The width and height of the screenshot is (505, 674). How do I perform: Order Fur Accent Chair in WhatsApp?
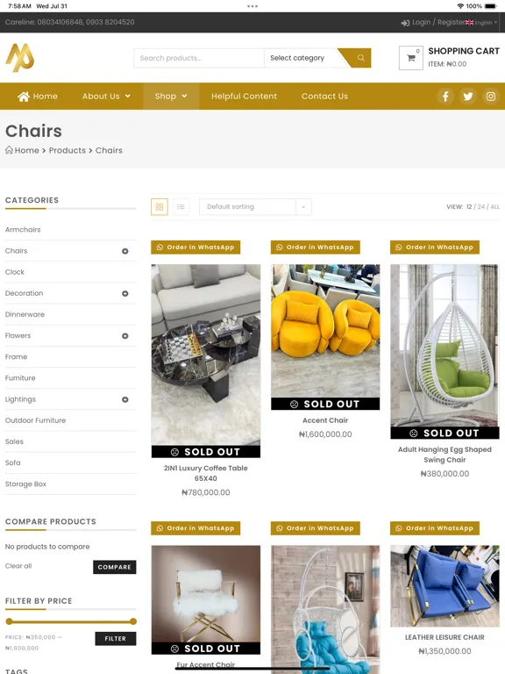coord(196,527)
